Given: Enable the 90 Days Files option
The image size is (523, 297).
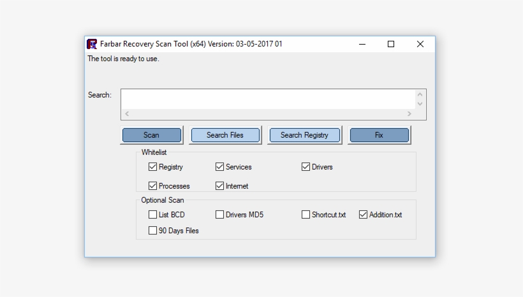Looking at the screenshot, I should tap(152, 230).
